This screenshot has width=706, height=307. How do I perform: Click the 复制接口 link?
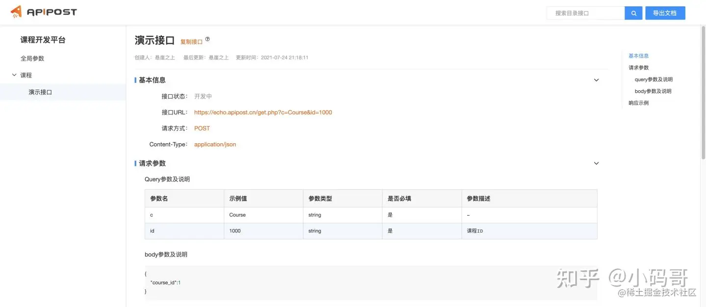(191, 42)
